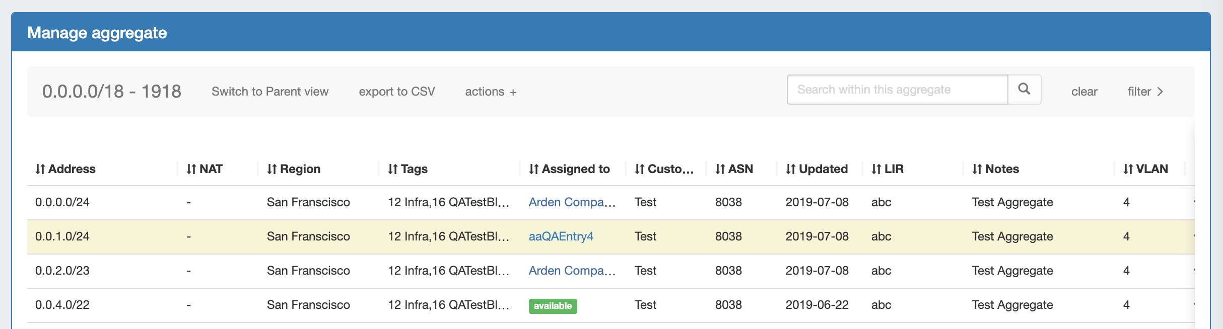Switch to Parent view
Screen dimensions: 1223x329
click(x=270, y=92)
